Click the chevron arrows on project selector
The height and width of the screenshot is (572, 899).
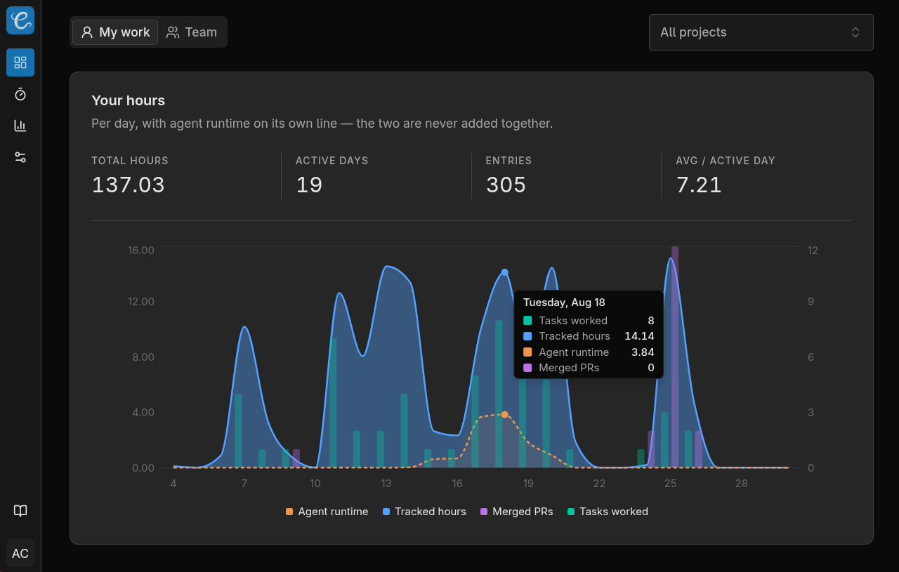click(855, 32)
